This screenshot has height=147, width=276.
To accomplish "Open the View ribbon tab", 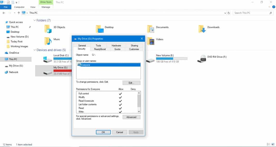I will pyautogui.click(x=33, y=7).
